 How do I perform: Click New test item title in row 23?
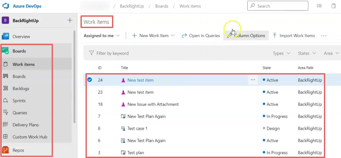click(x=140, y=92)
